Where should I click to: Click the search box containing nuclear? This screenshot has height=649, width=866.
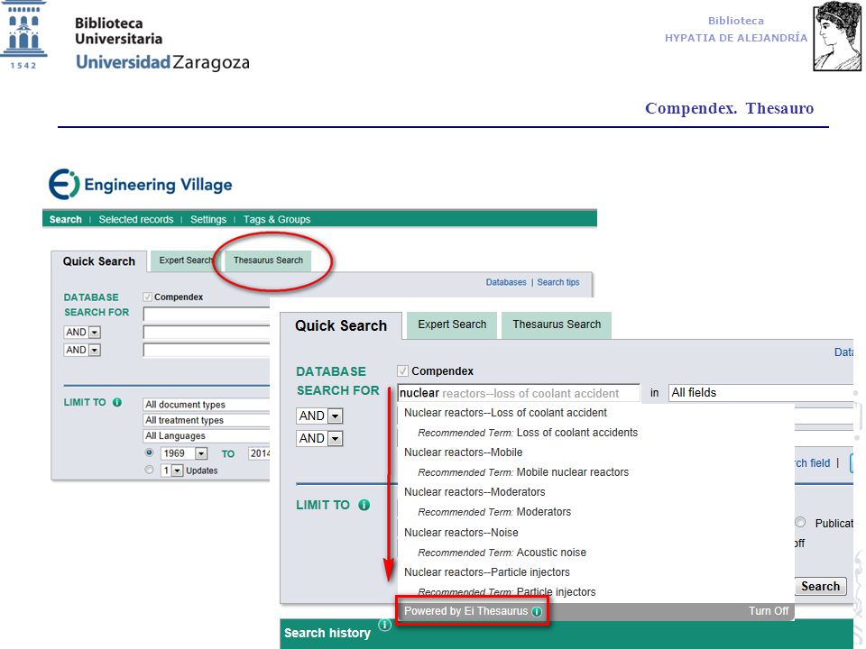519,393
